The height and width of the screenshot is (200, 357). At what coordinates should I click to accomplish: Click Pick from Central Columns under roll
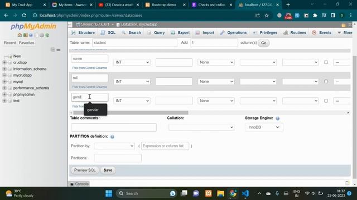(x=89, y=87)
